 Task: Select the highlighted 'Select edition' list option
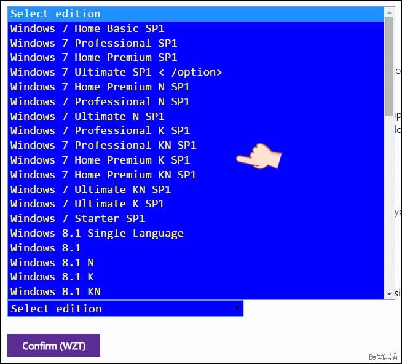(x=196, y=14)
